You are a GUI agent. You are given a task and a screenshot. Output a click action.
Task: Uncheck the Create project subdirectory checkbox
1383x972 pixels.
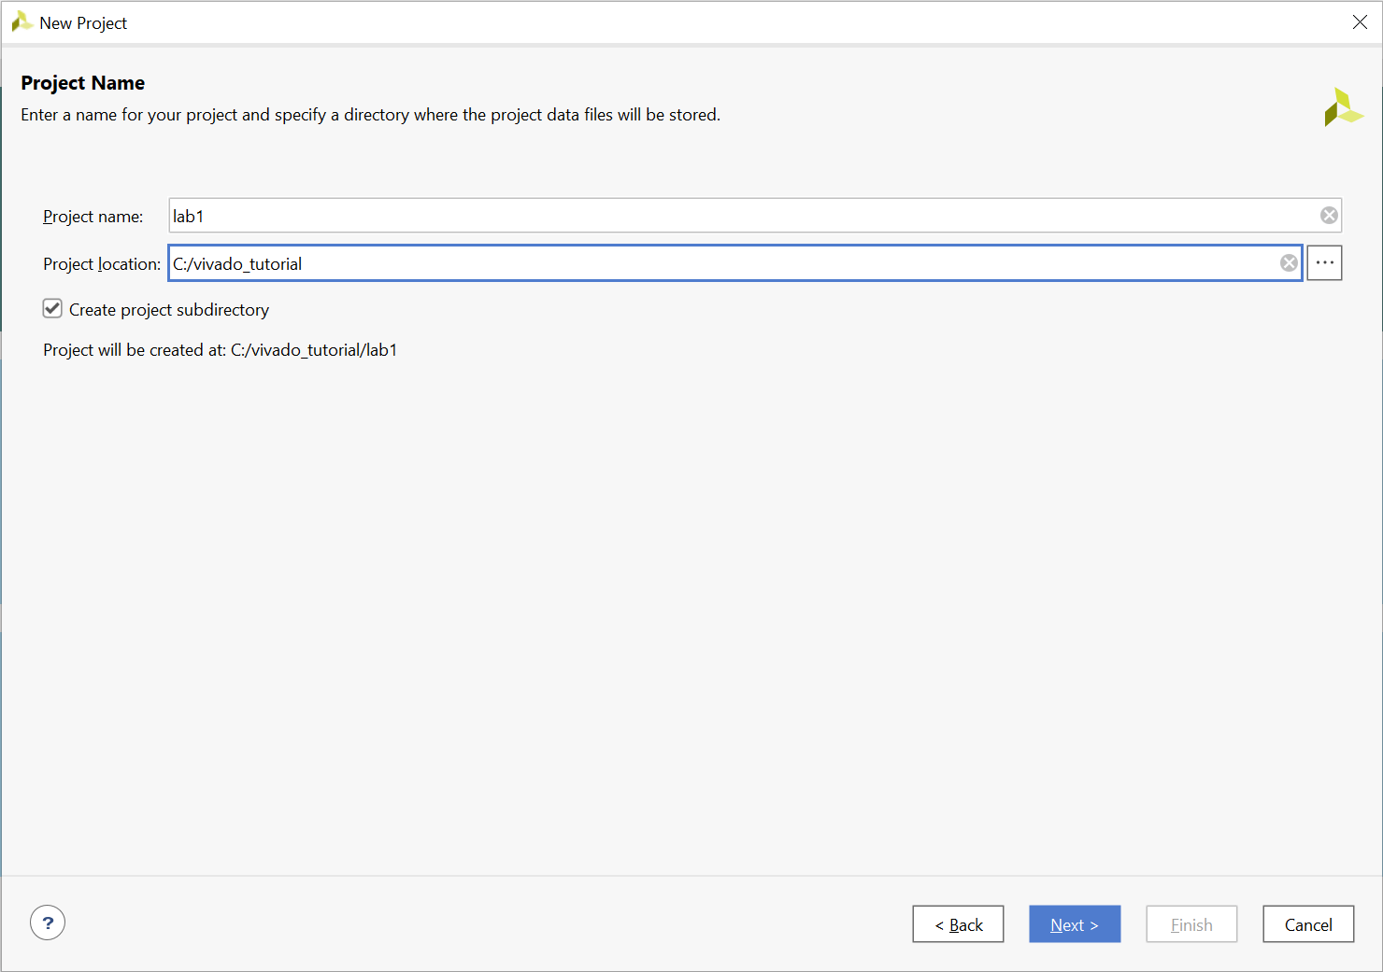point(52,309)
